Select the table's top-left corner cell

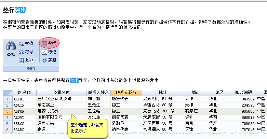(x=7, y=93)
